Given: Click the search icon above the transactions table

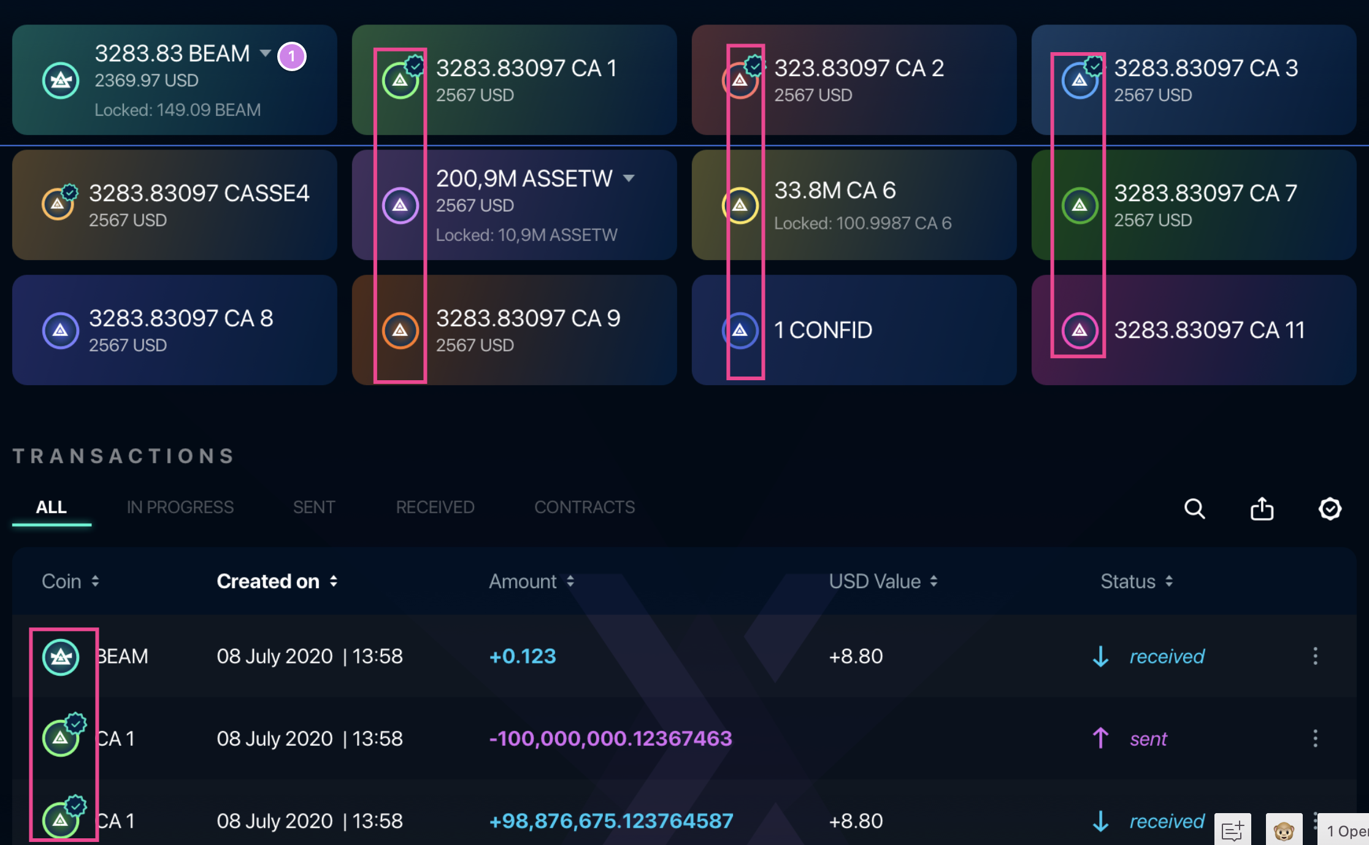Looking at the screenshot, I should click(x=1195, y=508).
